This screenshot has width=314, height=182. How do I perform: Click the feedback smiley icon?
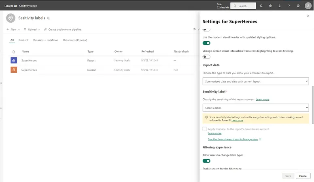tap(298, 6)
